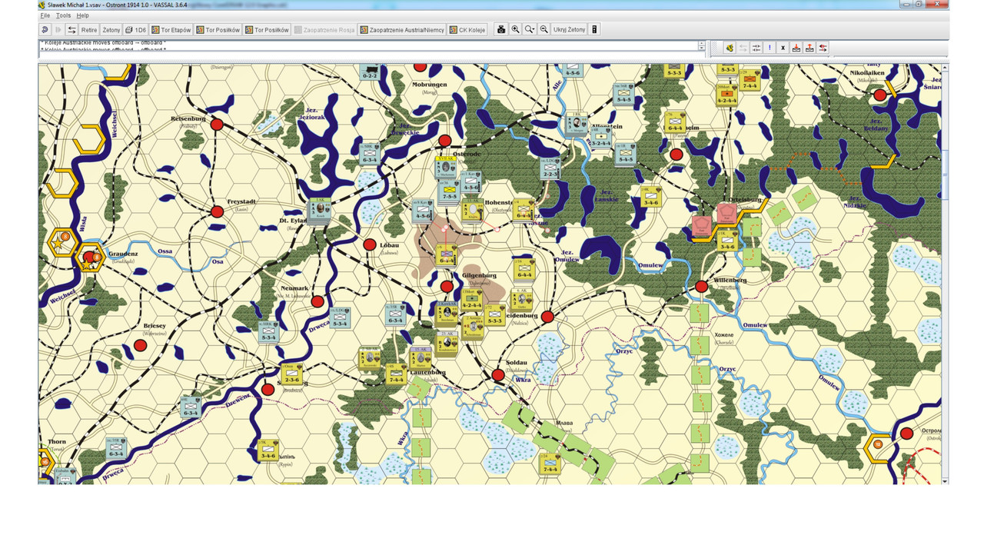Click the blue exclamation mark icon
The width and height of the screenshot is (984, 545).
[x=770, y=48]
